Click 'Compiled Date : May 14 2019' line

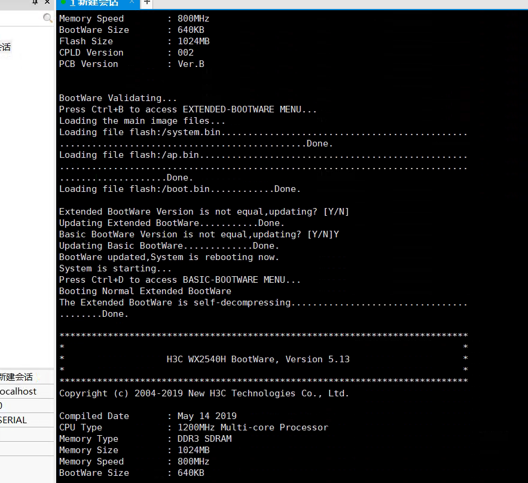pos(148,417)
